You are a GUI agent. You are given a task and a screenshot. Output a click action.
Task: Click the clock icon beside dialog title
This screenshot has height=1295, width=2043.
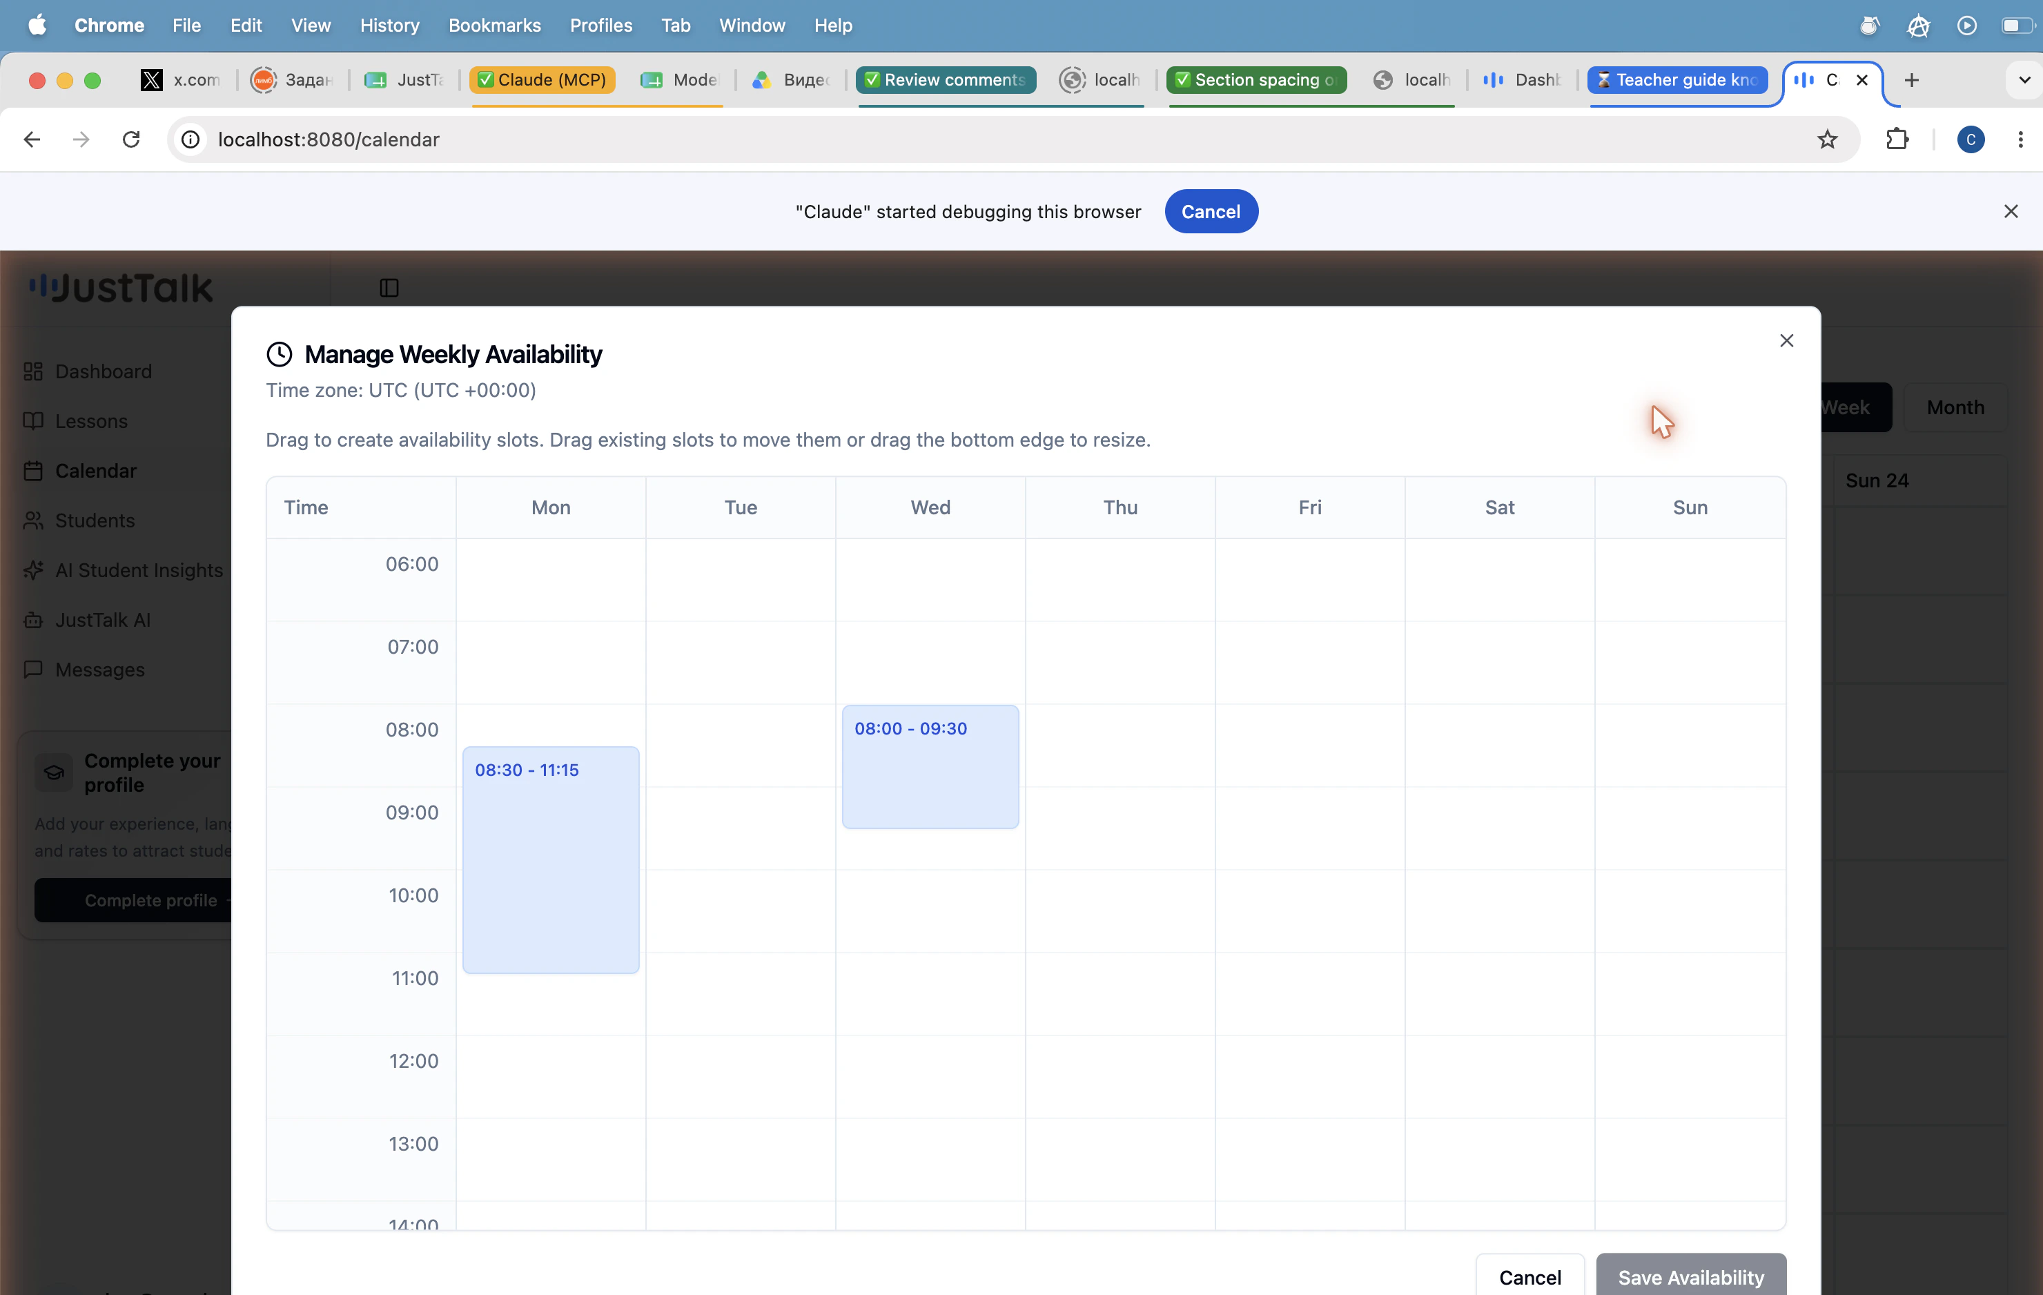[279, 354]
